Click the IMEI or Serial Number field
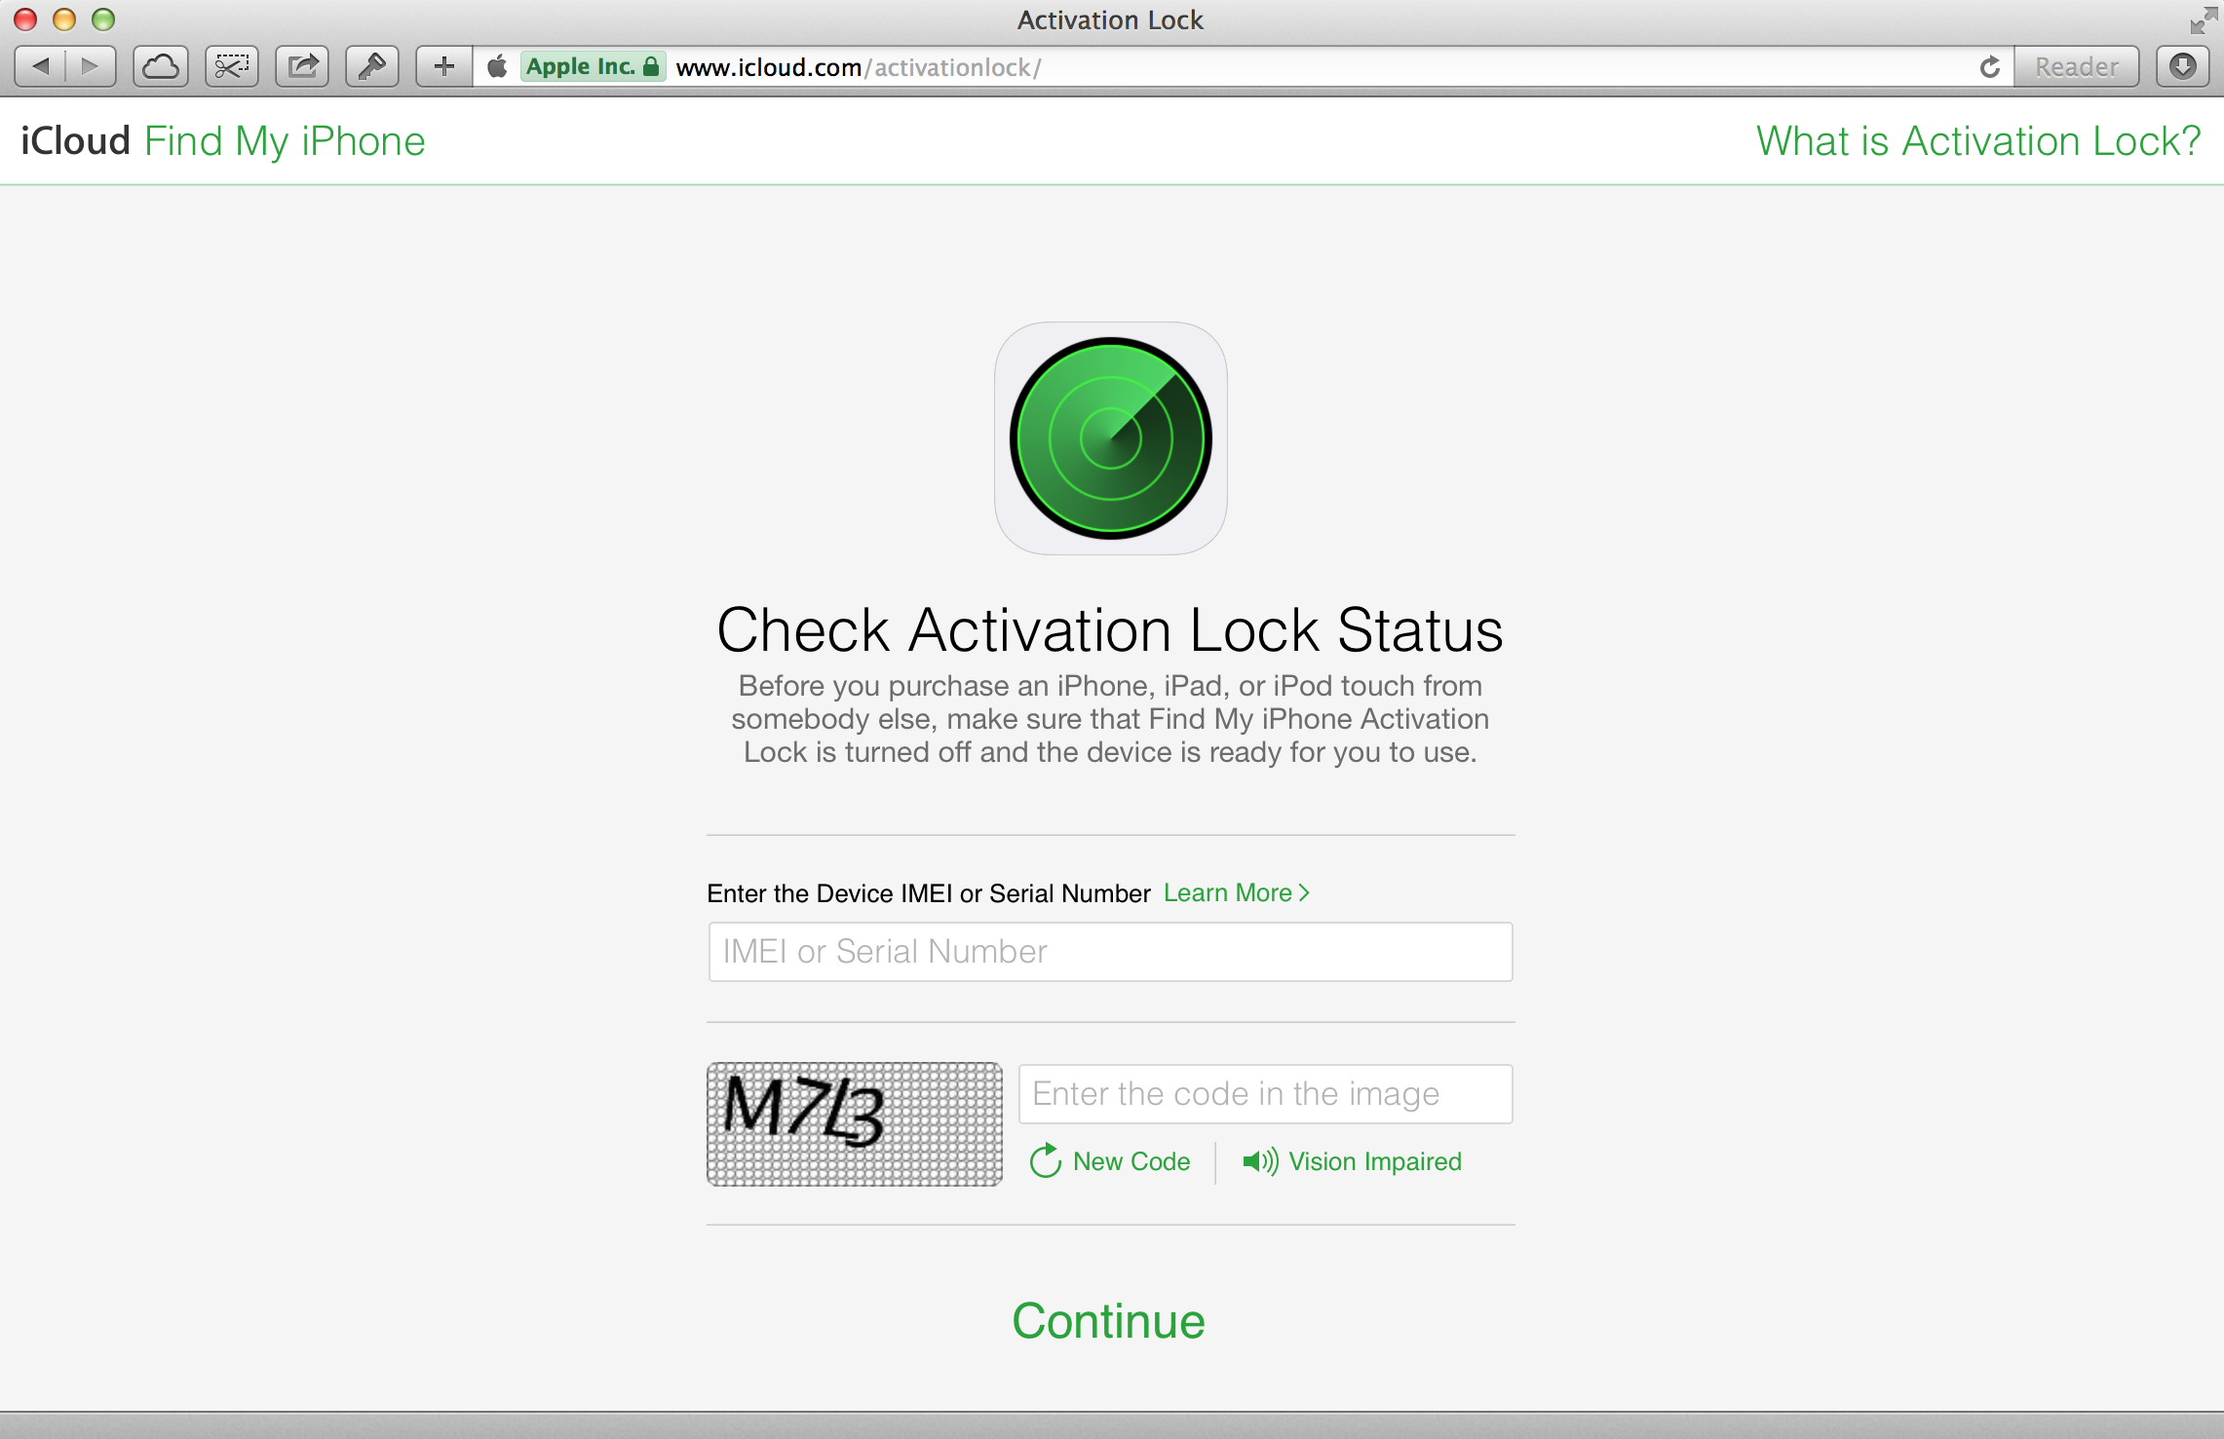The width and height of the screenshot is (2224, 1439). (1111, 952)
